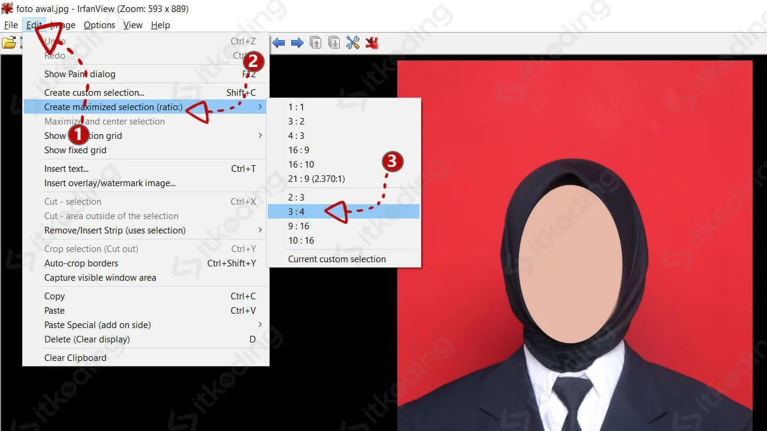767x431 pixels.
Task: Choose Show Paint dialog
Action: [146, 74]
